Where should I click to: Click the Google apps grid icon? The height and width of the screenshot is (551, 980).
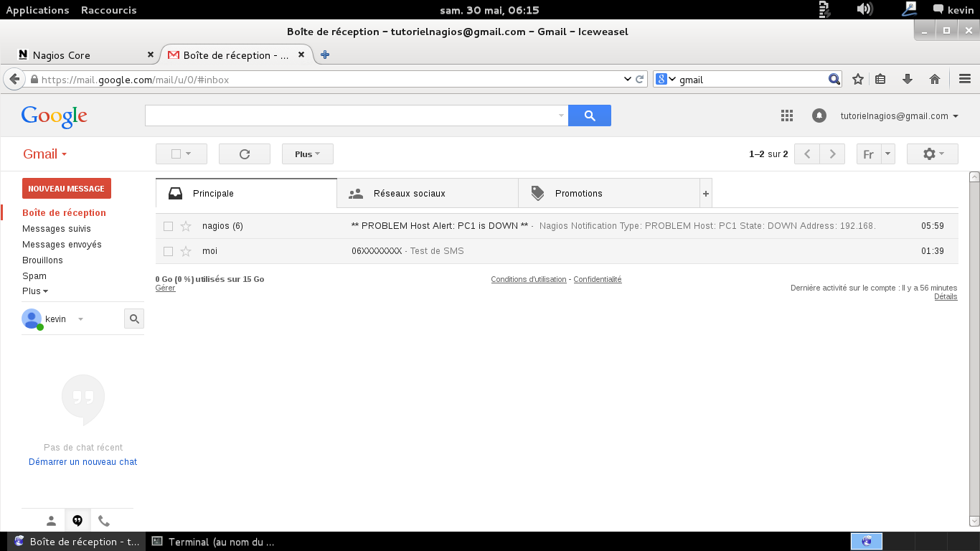786,116
